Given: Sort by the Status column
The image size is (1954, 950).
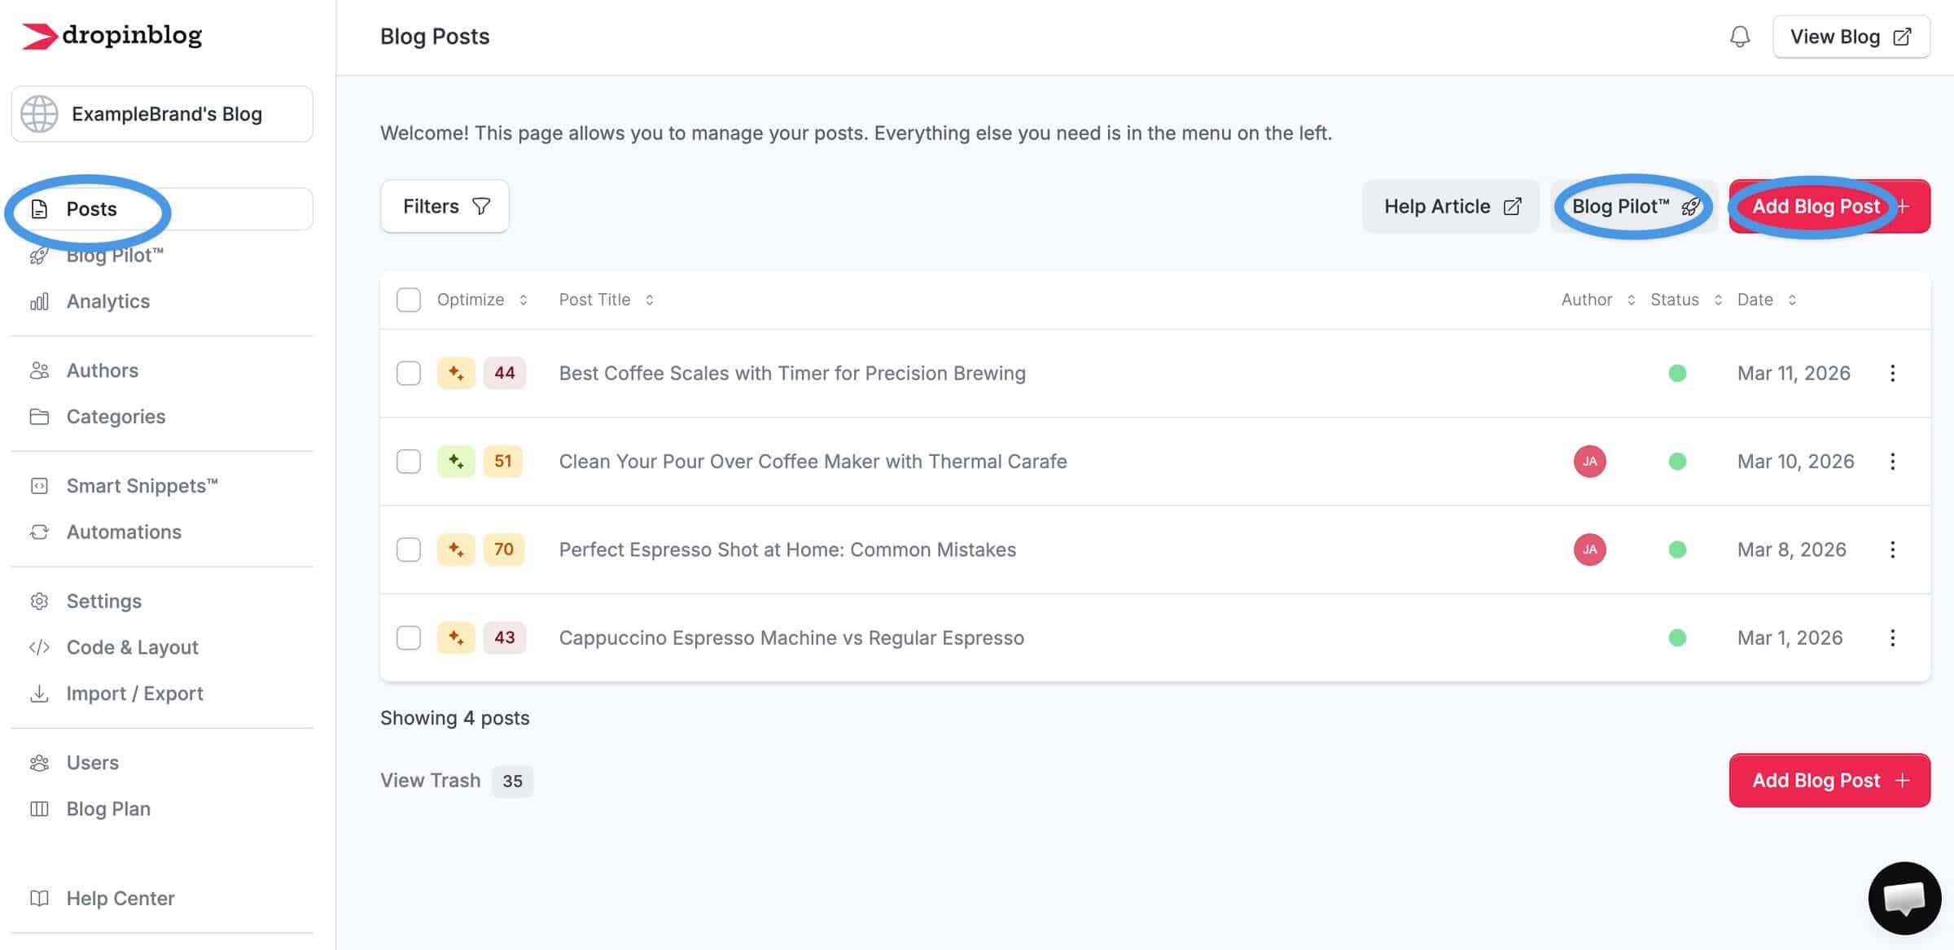Looking at the screenshot, I should (1686, 300).
